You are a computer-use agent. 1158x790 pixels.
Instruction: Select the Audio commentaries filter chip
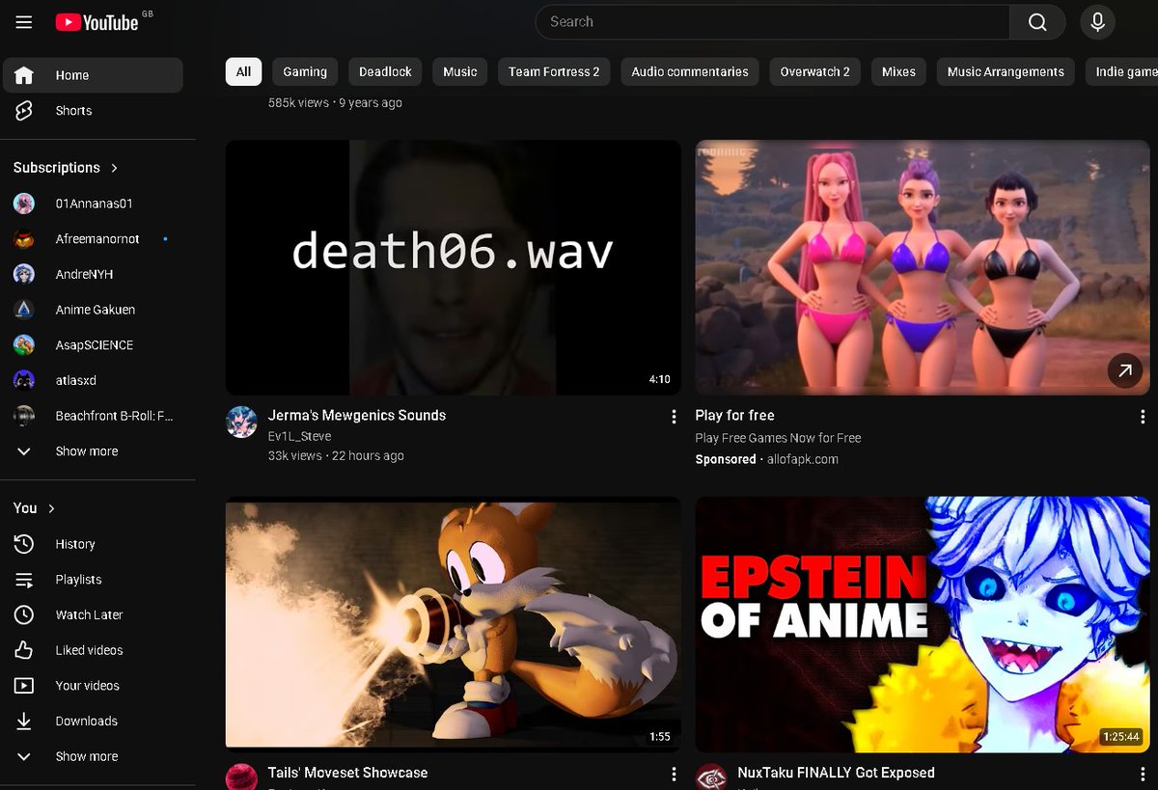click(690, 71)
